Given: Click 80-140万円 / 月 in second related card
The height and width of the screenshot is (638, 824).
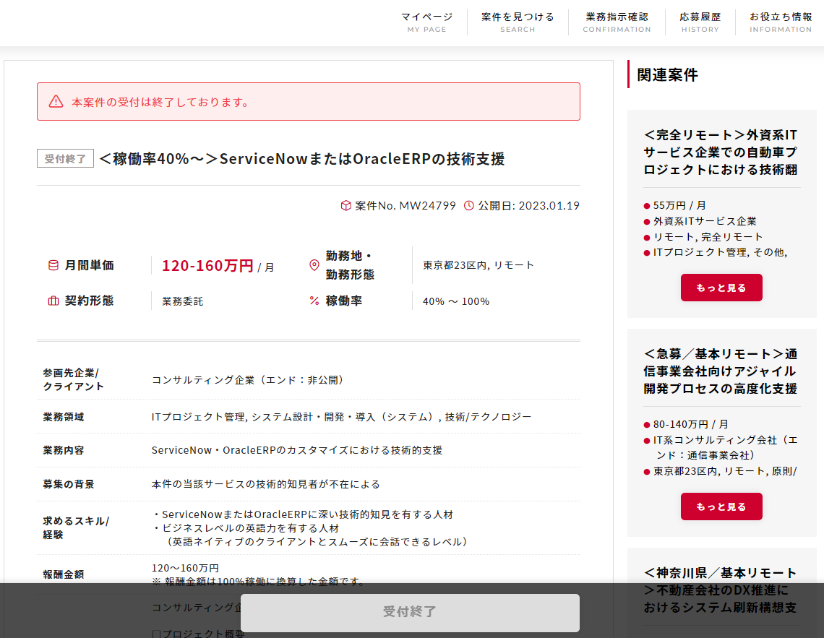Looking at the screenshot, I should (690, 424).
